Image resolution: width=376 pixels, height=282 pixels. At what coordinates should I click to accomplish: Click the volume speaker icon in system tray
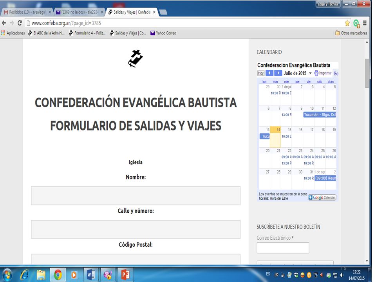click(x=342, y=275)
